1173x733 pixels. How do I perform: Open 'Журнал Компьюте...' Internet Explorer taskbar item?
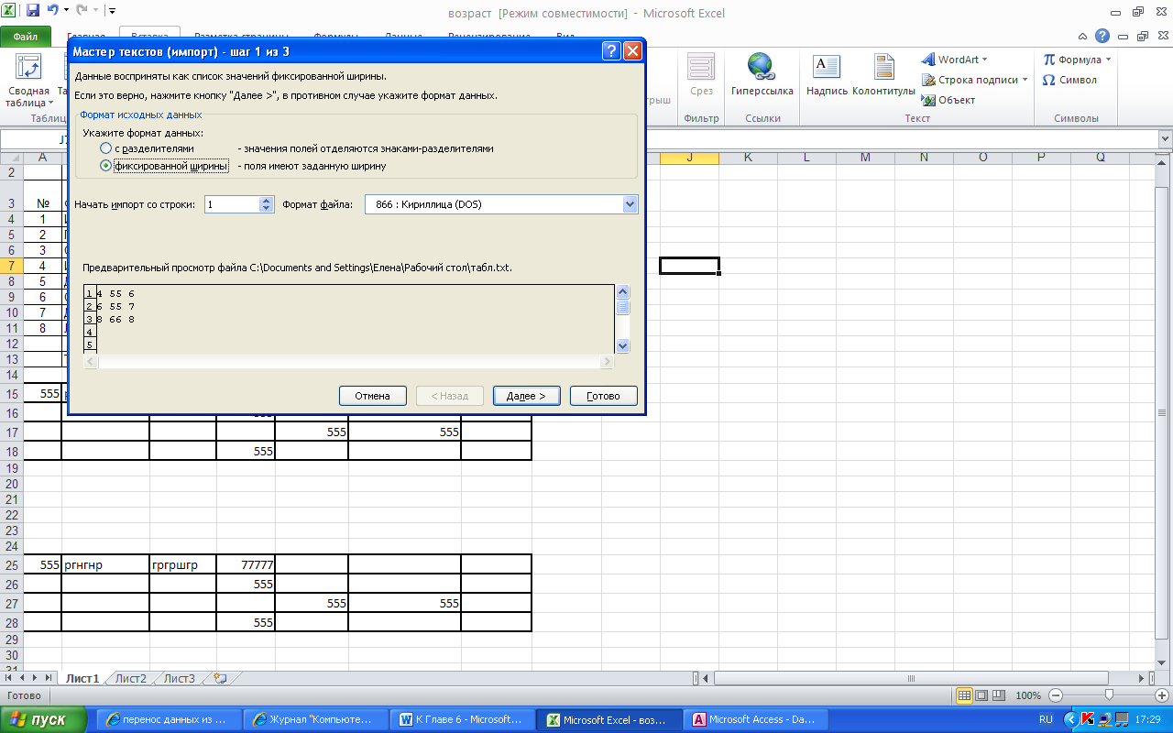[x=317, y=719]
